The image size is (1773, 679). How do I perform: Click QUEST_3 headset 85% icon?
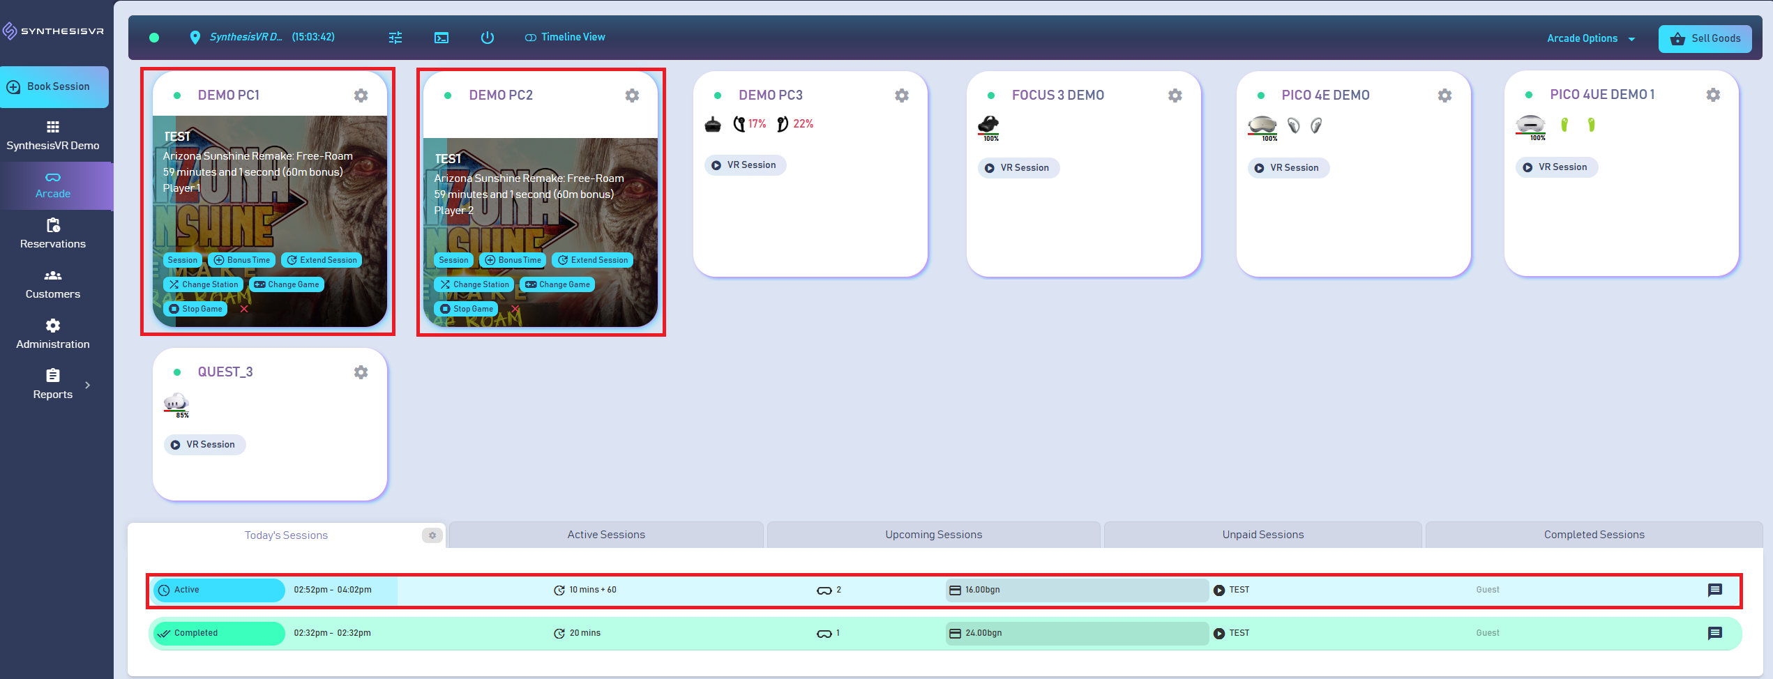[176, 404]
